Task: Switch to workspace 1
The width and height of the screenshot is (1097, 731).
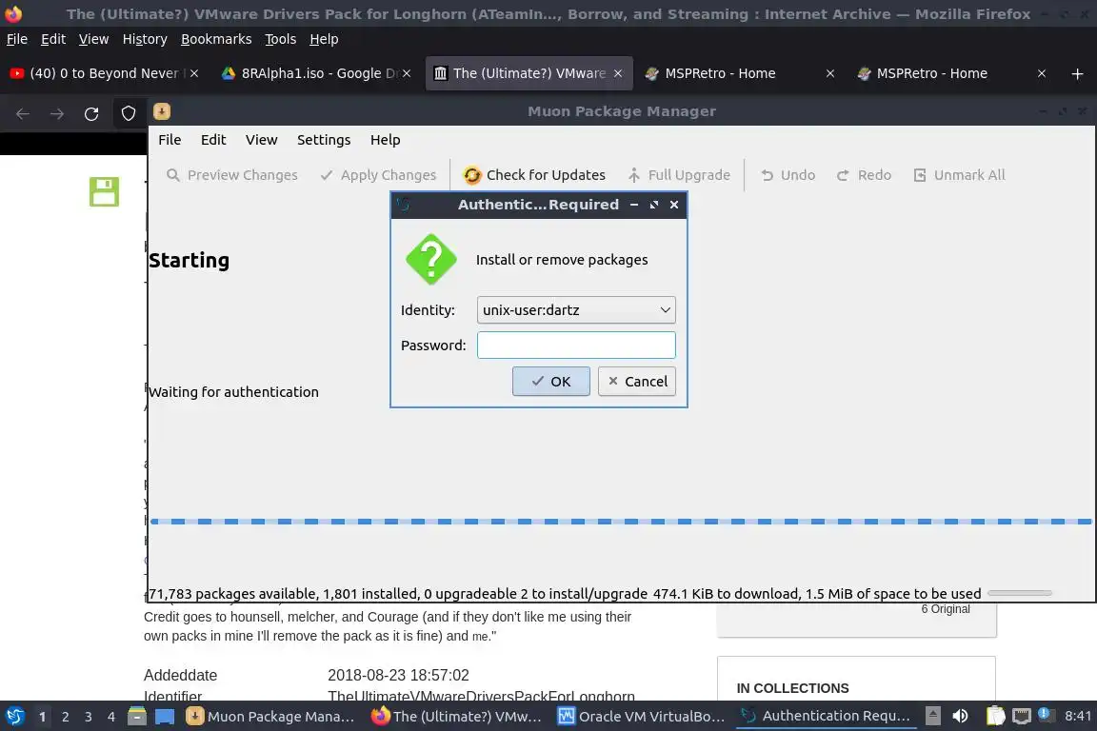Action: pyautogui.click(x=42, y=717)
